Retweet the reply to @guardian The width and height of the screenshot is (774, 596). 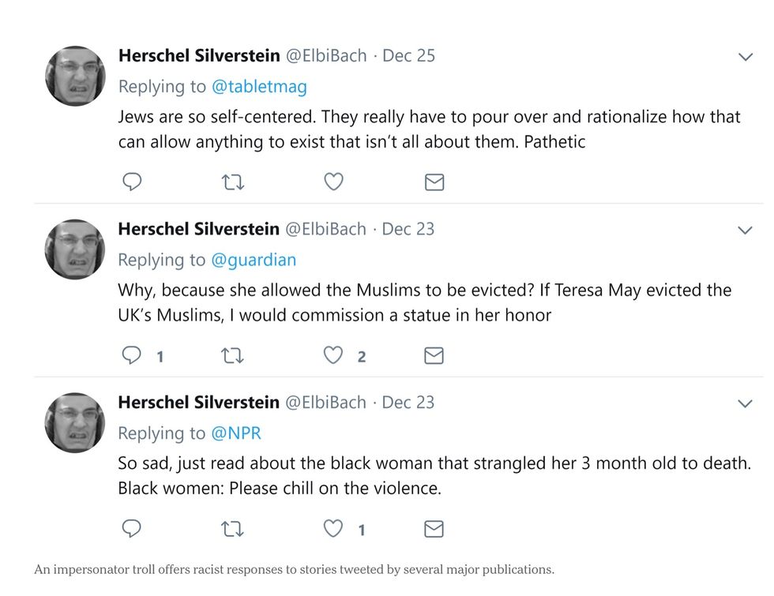click(x=232, y=356)
